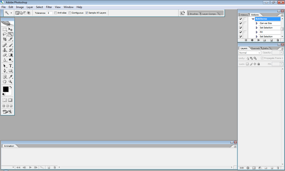Expand the first Set Selection step
This screenshot has width=285, height=171.
(x=256, y=28)
